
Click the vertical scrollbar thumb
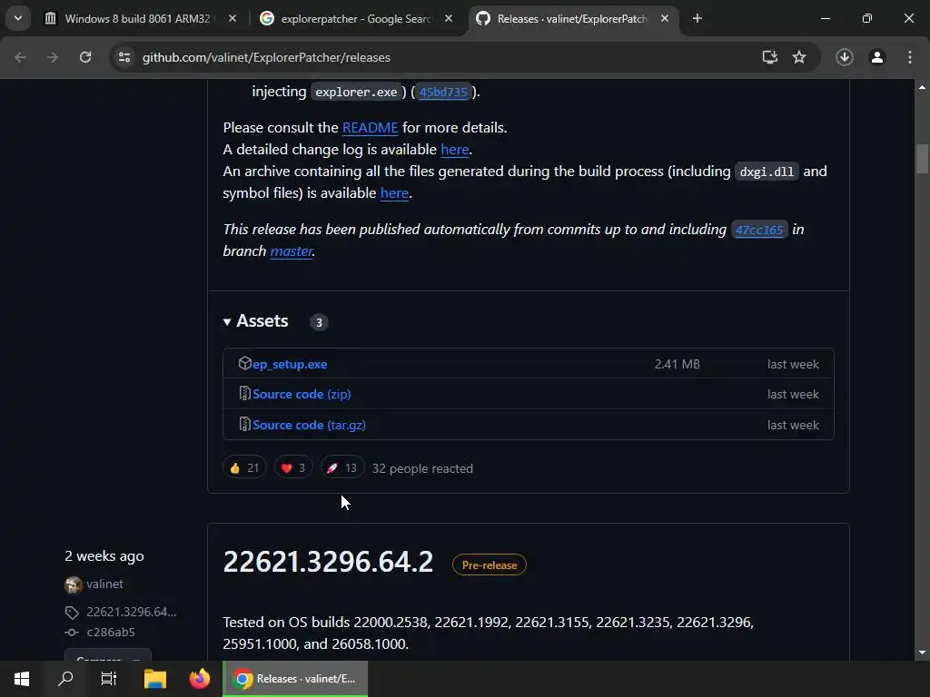coord(922,159)
